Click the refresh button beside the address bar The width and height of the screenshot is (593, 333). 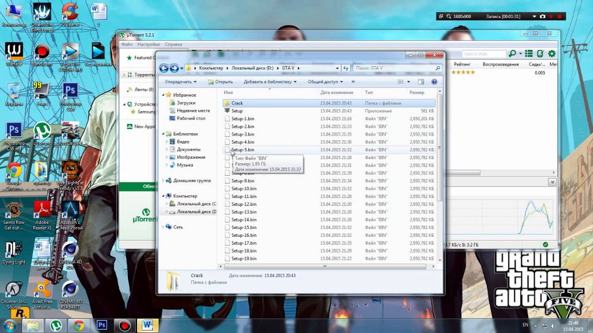pyautogui.click(x=346, y=68)
